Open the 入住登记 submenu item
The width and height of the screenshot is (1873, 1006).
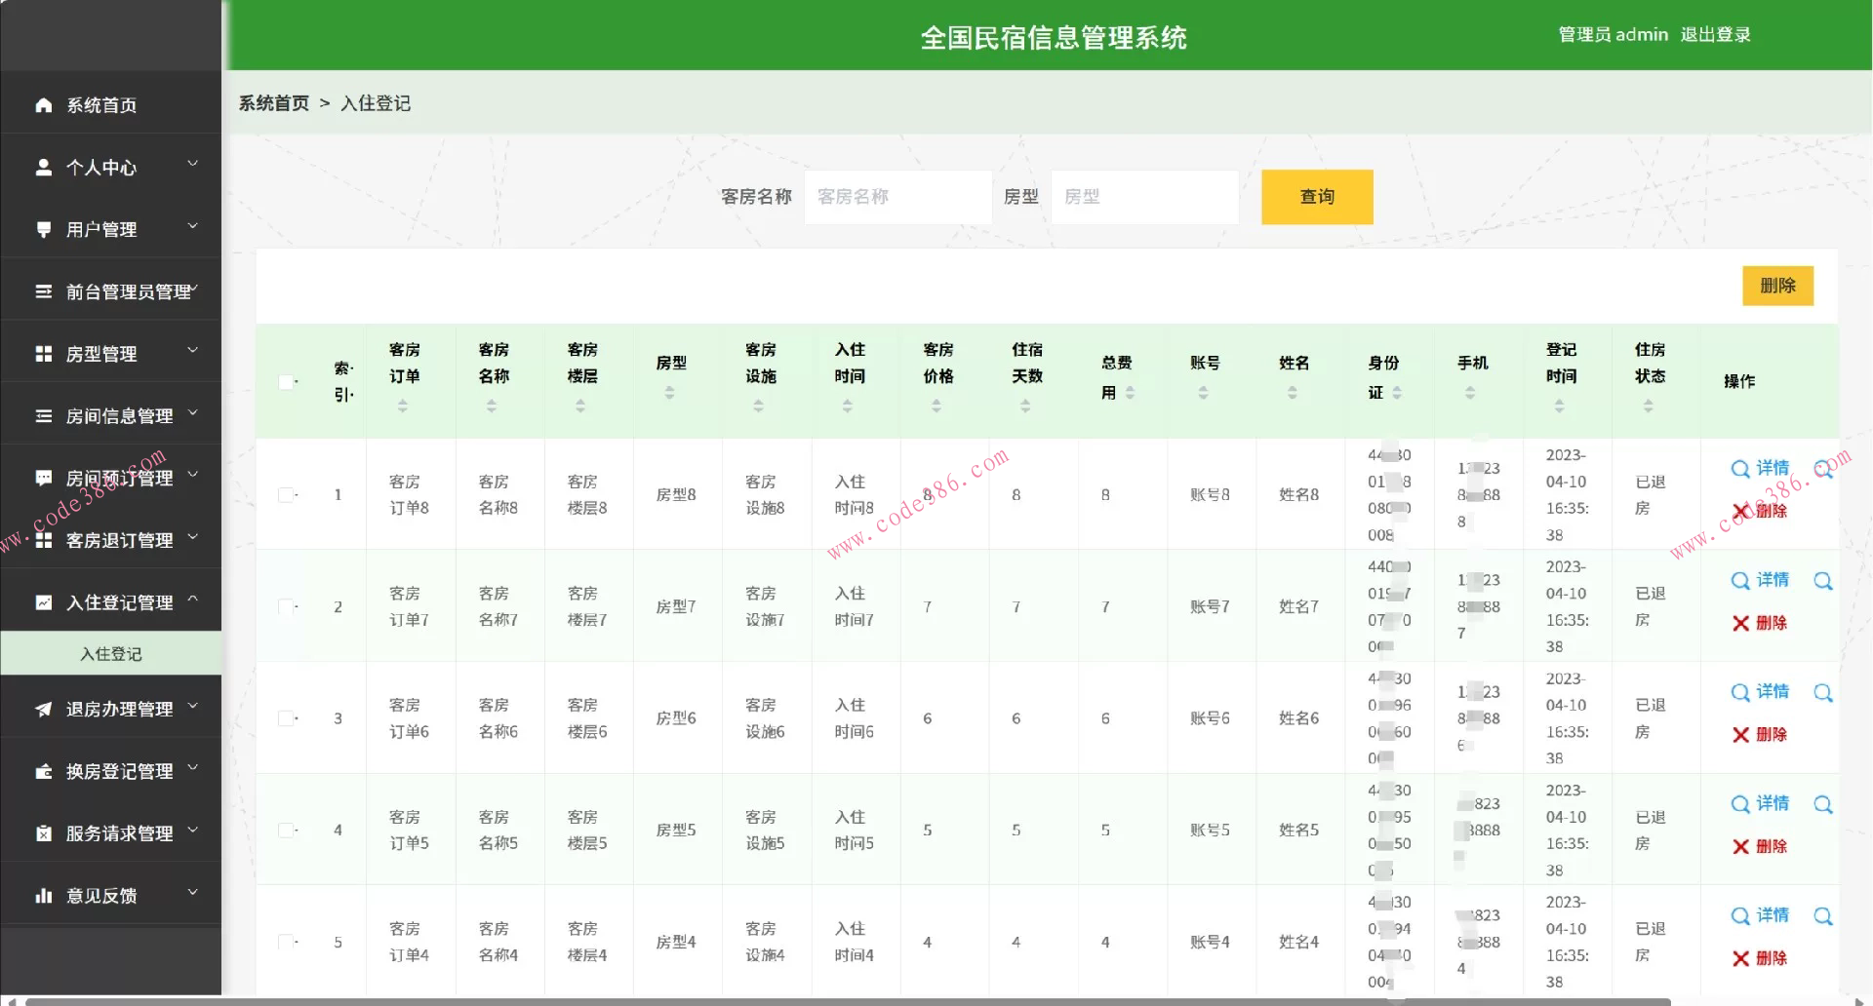click(110, 653)
